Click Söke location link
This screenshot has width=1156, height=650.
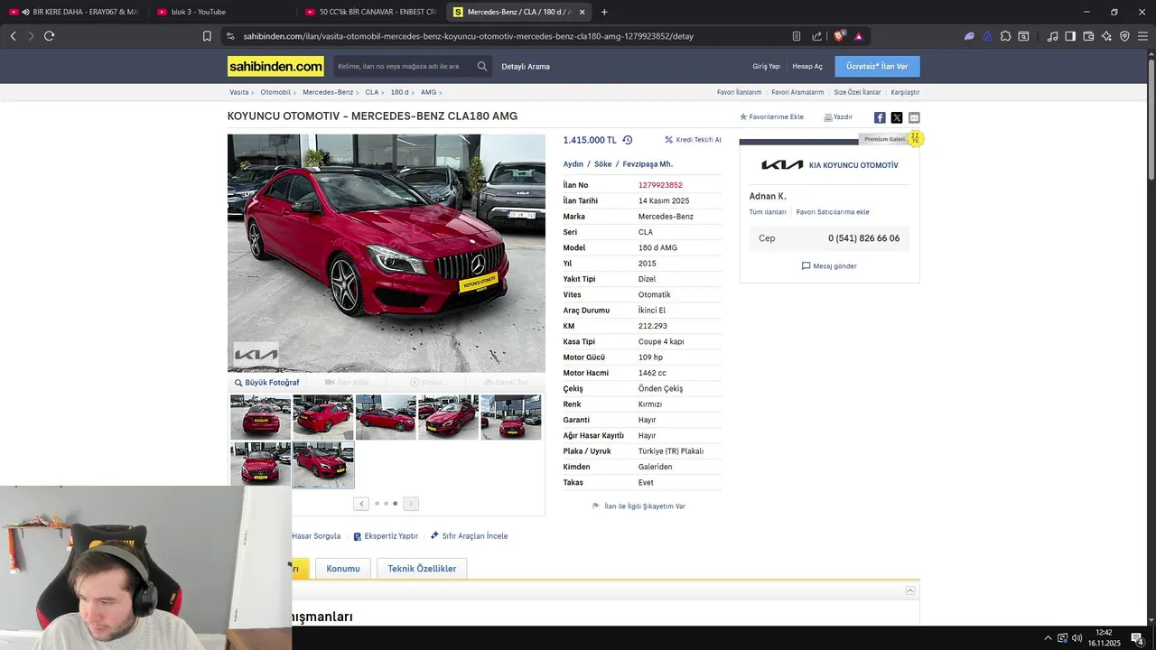click(x=602, y=164)
